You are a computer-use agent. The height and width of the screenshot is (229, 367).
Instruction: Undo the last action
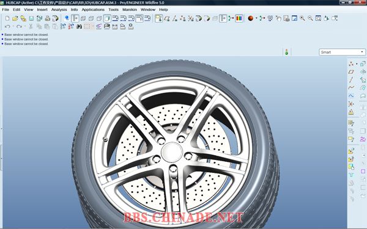[7, 26]
